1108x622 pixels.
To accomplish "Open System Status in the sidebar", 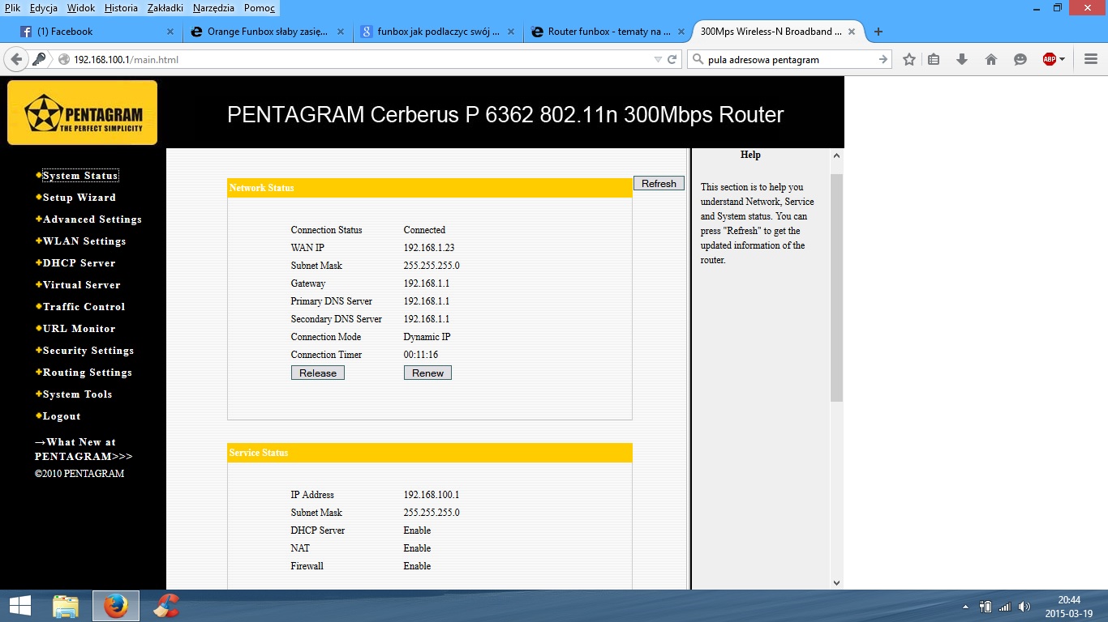I will coord(80,176).
